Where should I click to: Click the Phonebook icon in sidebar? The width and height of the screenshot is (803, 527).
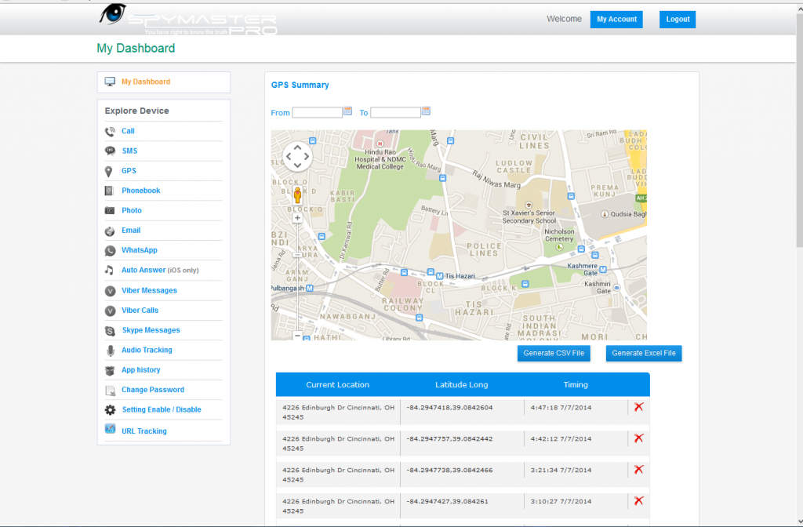(x=109, y=191)
